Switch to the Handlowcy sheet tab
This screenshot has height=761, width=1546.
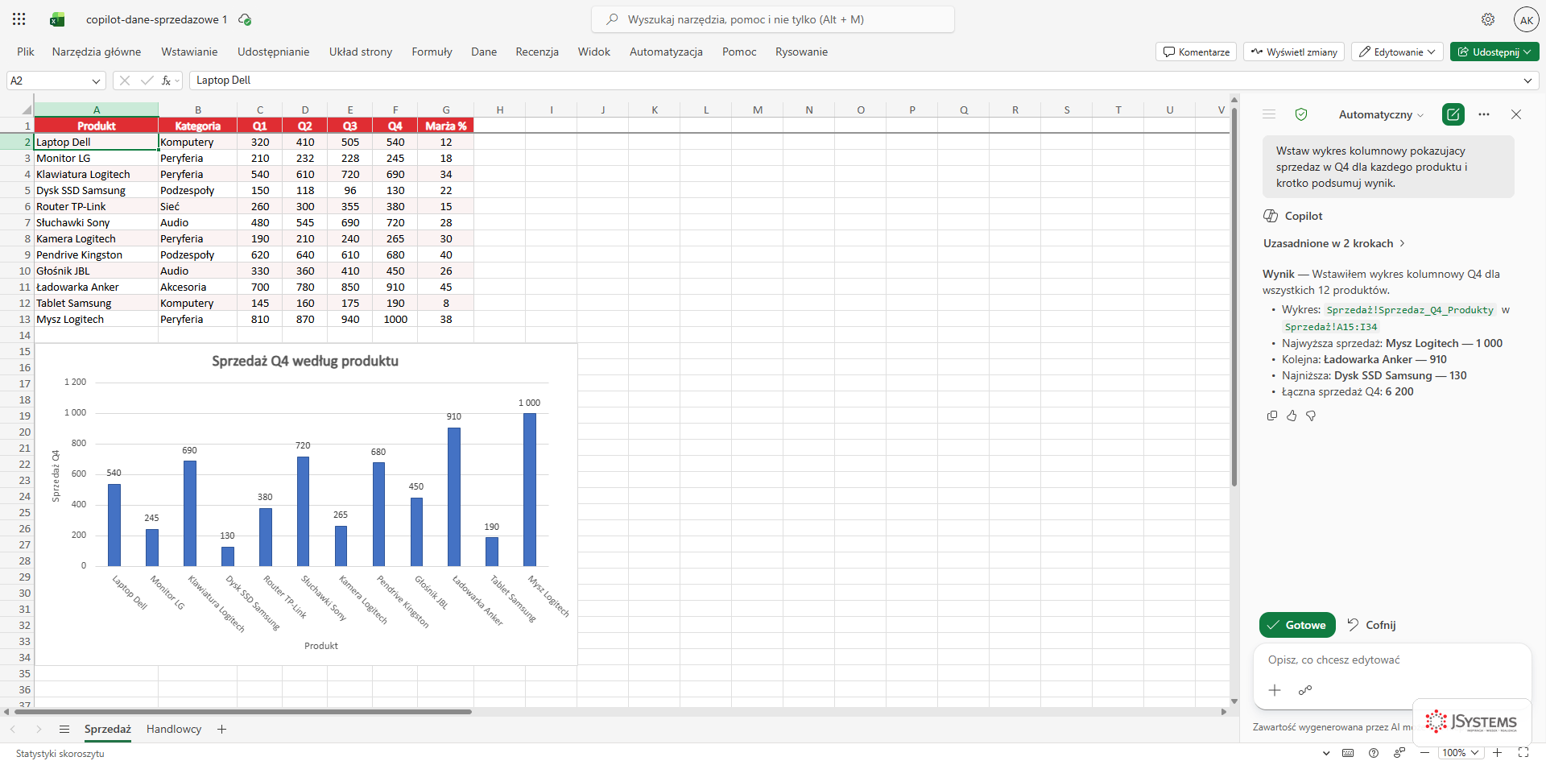click(x=174, y=729)
